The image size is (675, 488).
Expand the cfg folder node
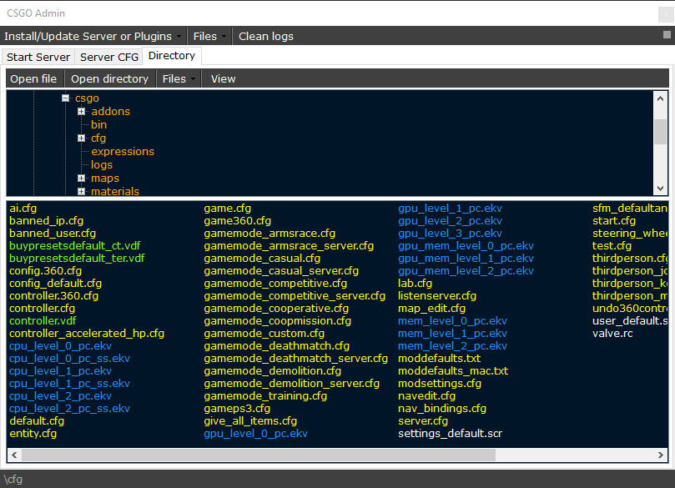(82, 138)
